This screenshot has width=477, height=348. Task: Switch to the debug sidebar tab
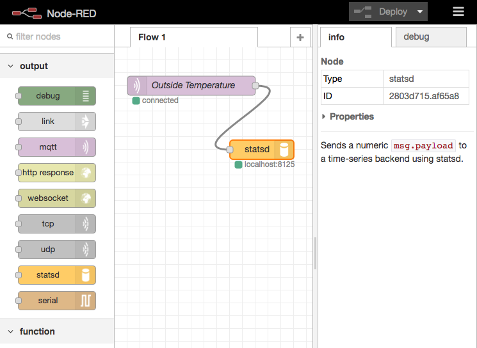(431, 37)
